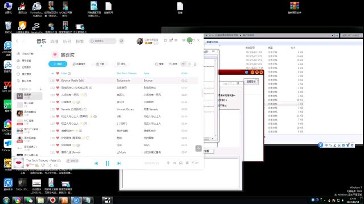This screenshot has height=204, width=364.
Task: Open the MV icon beside Fake title
Action: 69,73
